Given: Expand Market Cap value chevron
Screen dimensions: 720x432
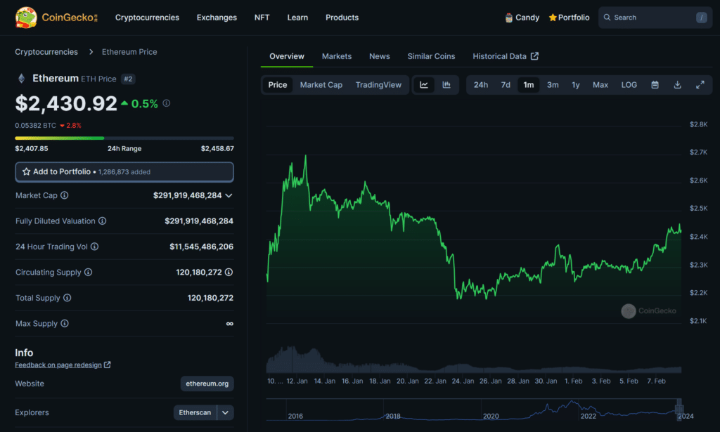Looking at the screenshot, I should [x=229, y=195].
